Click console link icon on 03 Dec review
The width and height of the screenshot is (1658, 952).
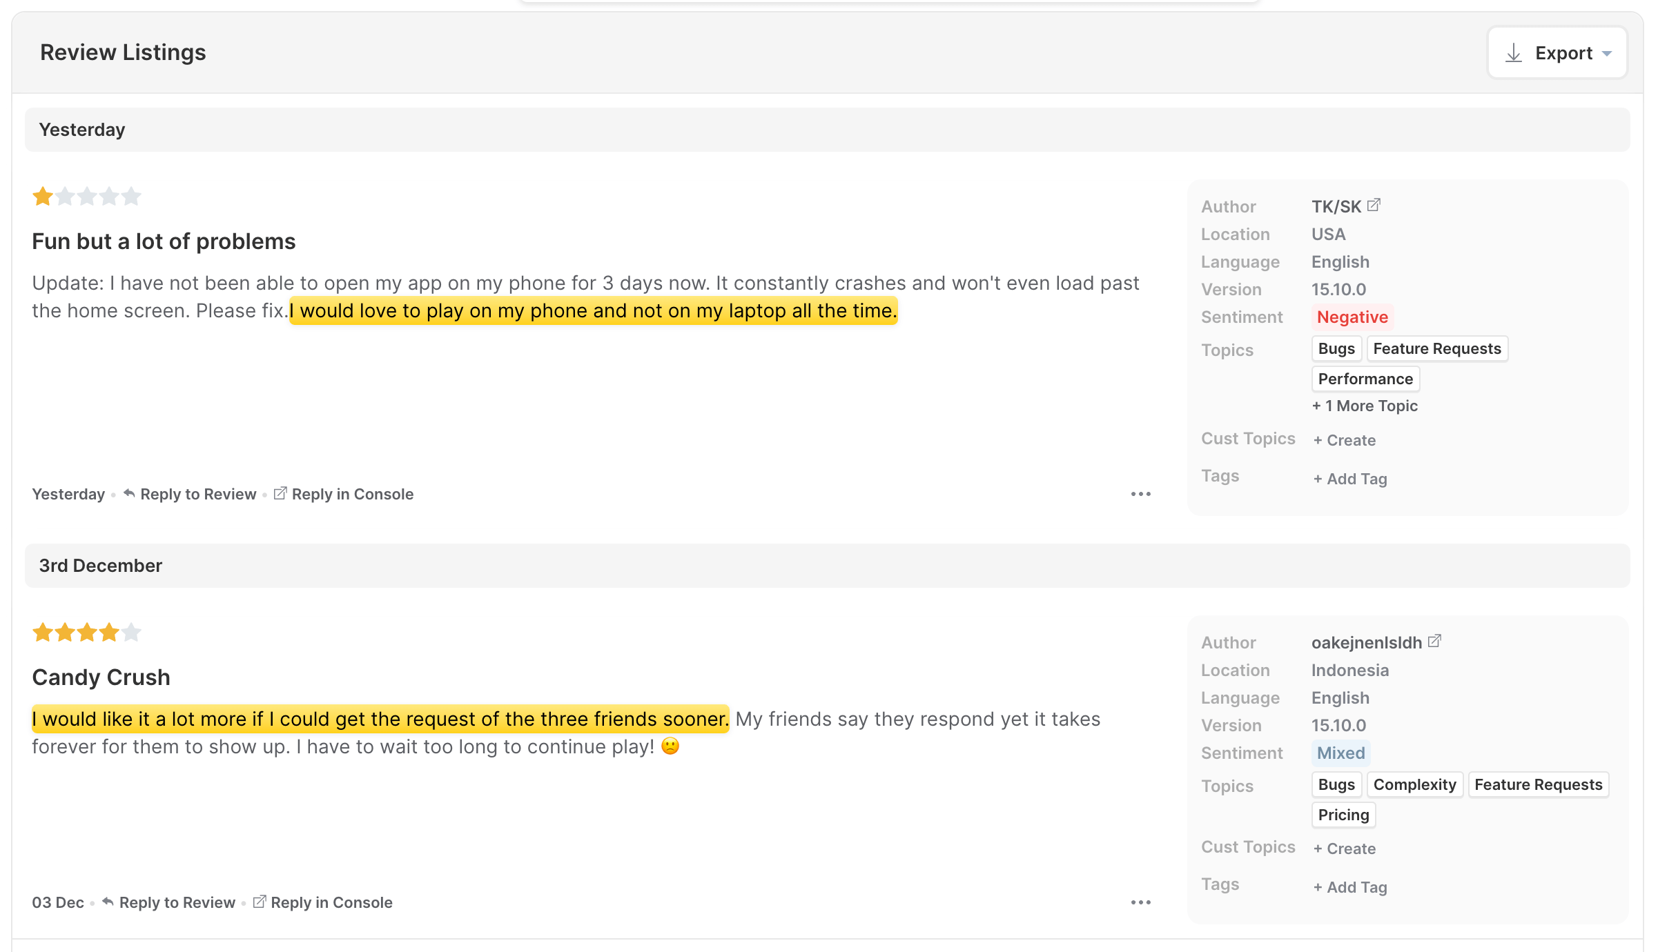[x=260, y=902]
